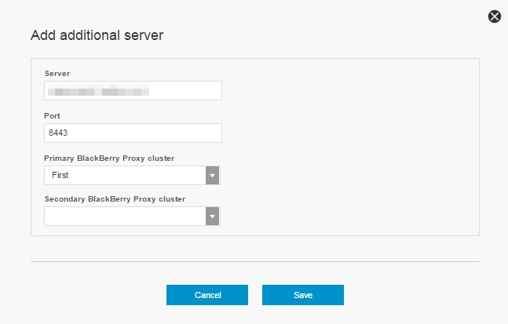The width and height of the screenshot is (508, 324).
Task: Click the Primary BlackBerry Proxy cluster label
Action: point(109,158)
